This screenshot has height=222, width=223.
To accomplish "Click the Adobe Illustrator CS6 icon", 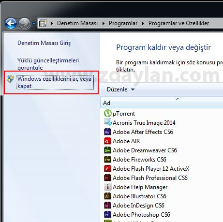I will coord(107,196).
